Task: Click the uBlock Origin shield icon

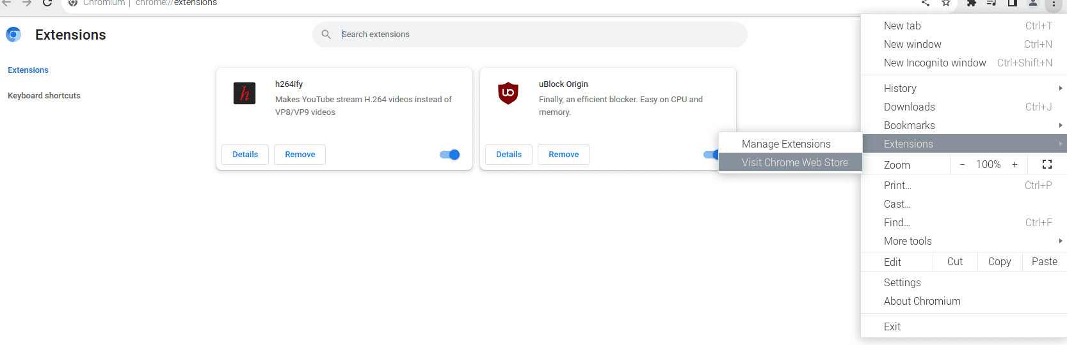Action: click(x=508, y=93)
